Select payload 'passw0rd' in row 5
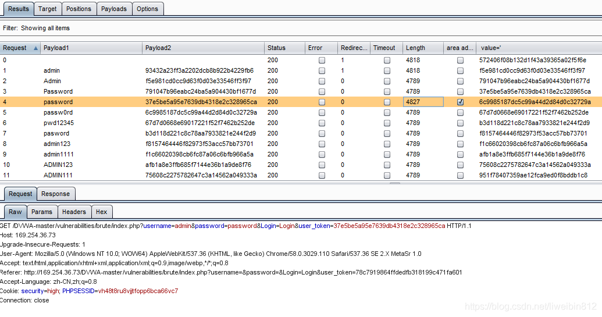 (58, 112)
